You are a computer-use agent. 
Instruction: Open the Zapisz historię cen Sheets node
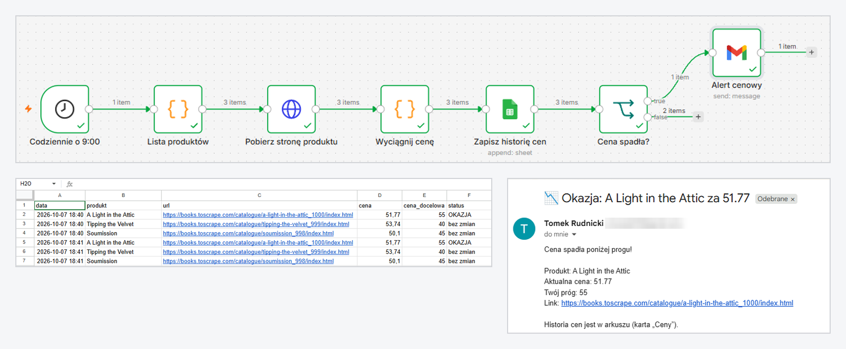[x=510, y=109]
